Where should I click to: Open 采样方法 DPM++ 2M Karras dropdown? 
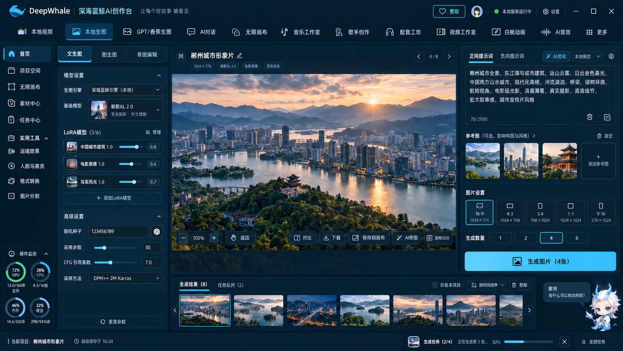[126, 278]
